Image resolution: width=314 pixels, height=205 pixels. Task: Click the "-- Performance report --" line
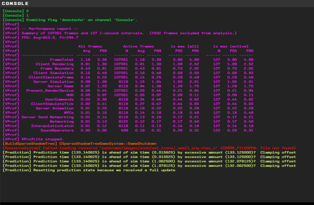(40, 29)
